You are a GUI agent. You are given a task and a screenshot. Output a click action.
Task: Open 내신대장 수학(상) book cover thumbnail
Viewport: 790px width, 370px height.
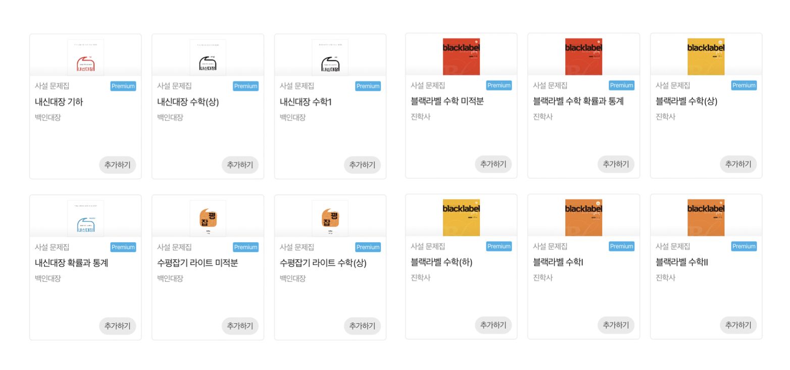(208, 57)
